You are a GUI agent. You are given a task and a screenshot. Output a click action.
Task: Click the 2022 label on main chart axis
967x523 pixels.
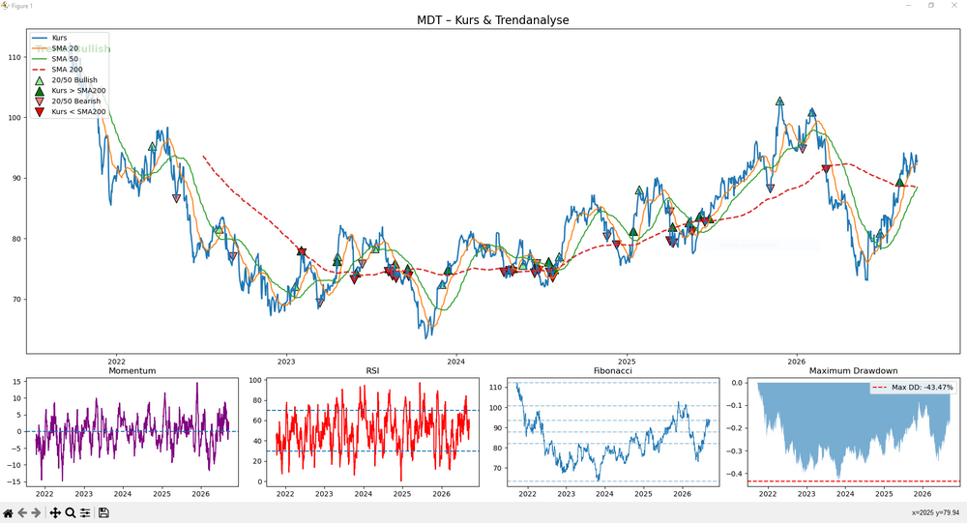tap(116, 362)
